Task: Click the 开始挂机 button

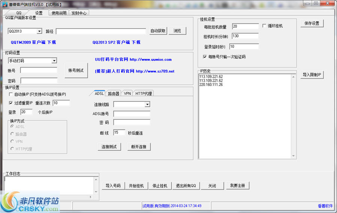Action: (136, 186)
